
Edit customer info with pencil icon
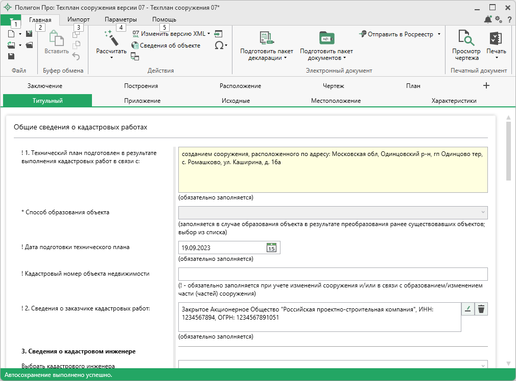coord(467,309)
